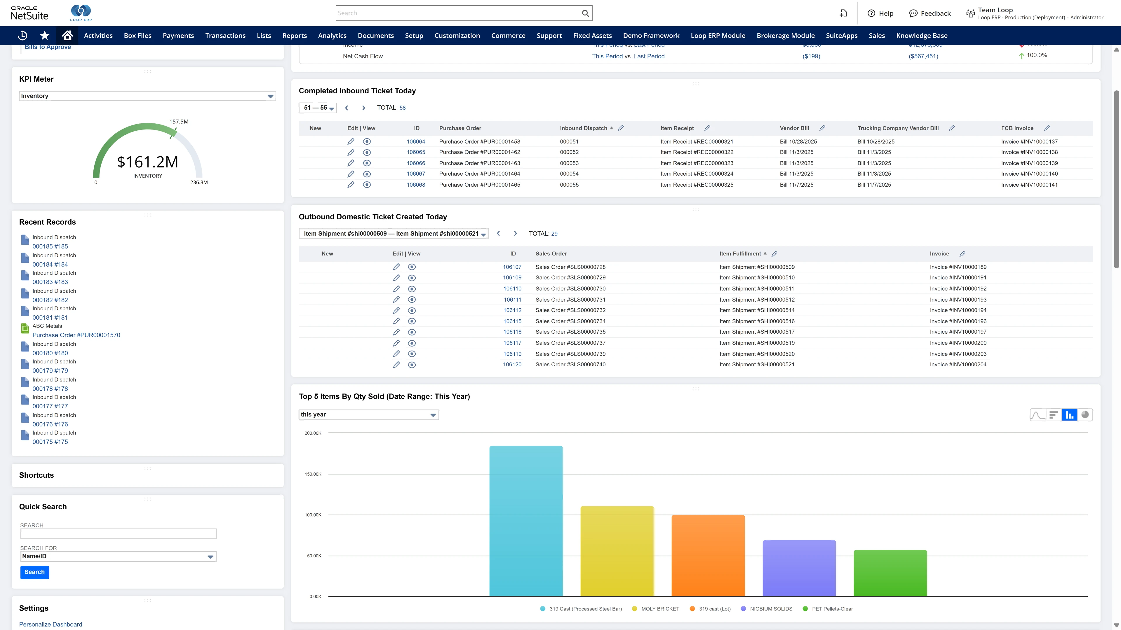1121x630 pixels.
Task: Open the Knowledge Base menu
Action: (922, 36)
